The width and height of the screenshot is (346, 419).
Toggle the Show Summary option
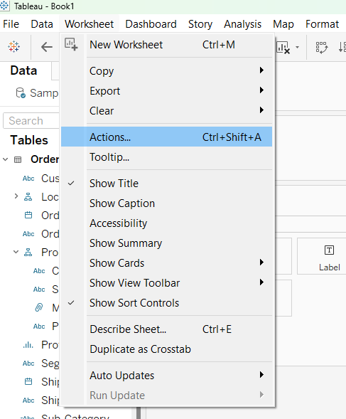[x=166, y=243]
